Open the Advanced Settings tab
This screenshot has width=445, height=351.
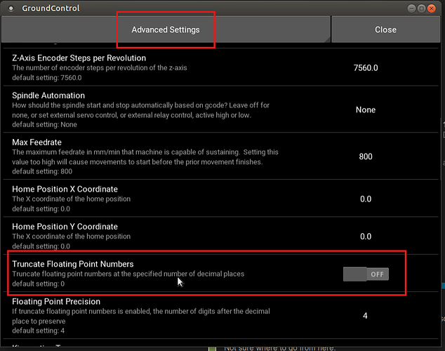click(166, 29)
